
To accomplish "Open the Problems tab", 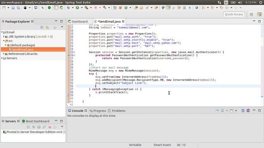I will click(117, 111).
